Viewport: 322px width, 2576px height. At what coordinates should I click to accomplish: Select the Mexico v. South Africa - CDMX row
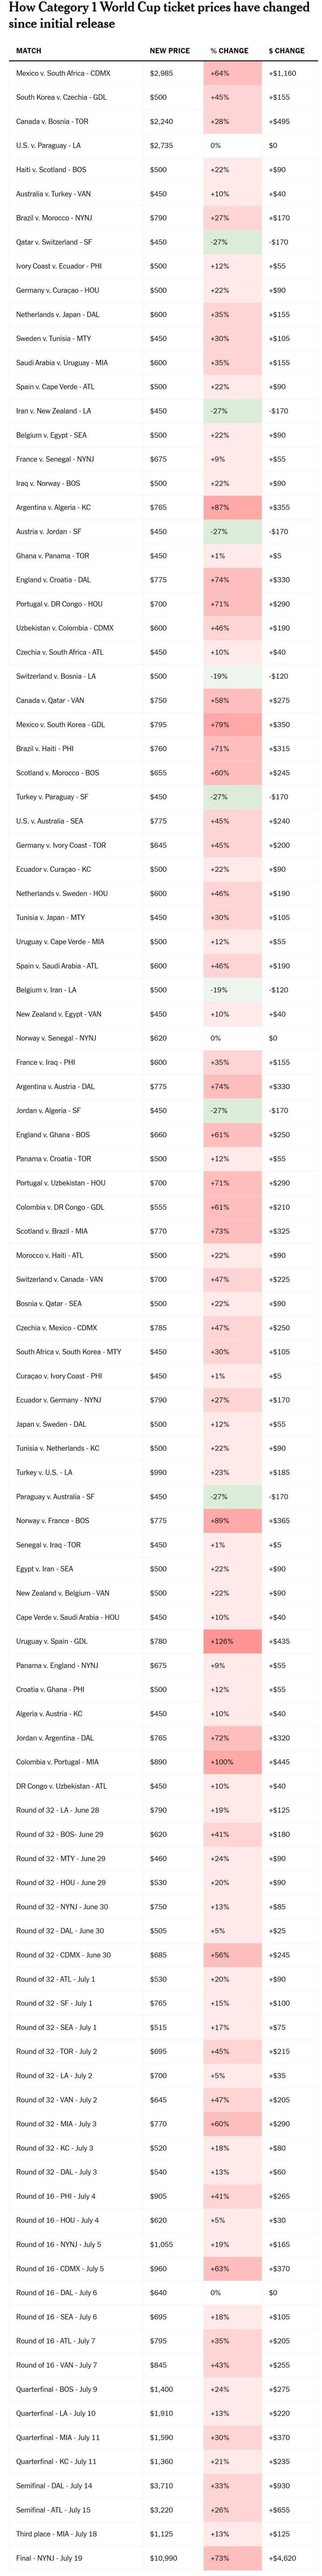pos(63,73)
